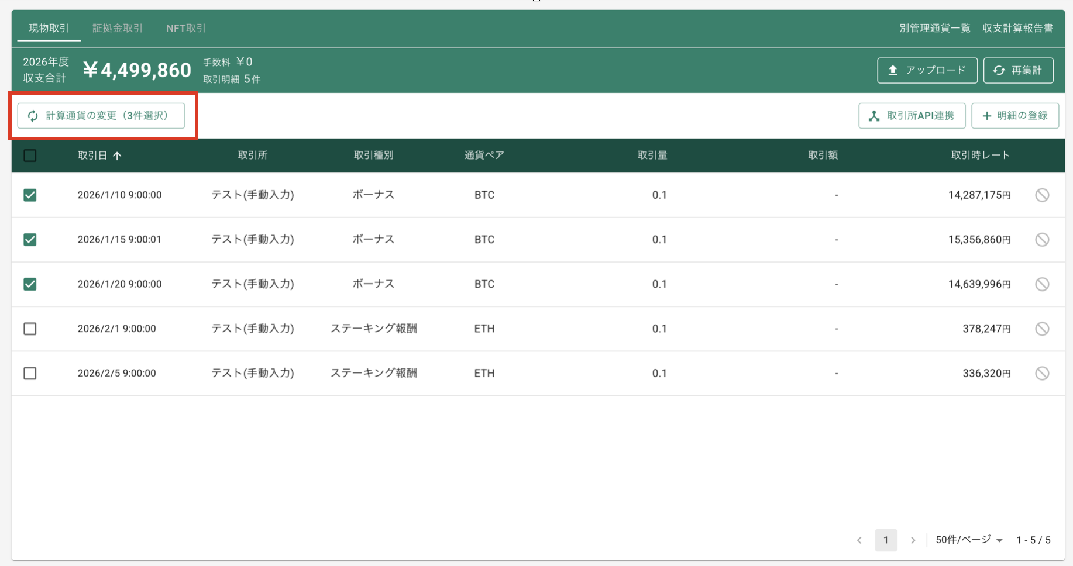Click the disable icon for 2026/1/20 row
This screenshot has width=1073, height=566.
[x=1042, y=284]
